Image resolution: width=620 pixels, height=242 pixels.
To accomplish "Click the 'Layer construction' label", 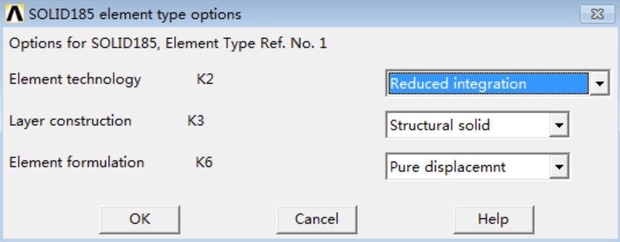I will tap(70, 121).
